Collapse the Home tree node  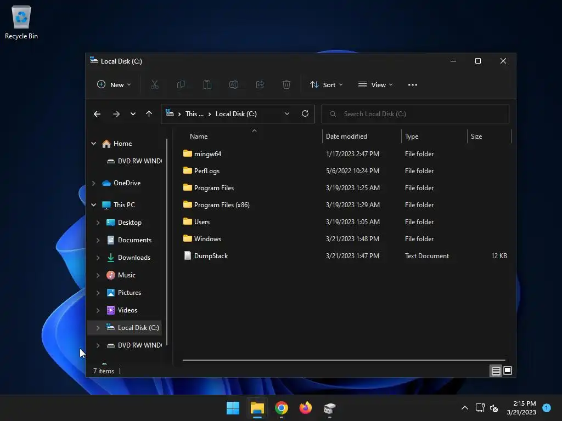tap(93, 144)
